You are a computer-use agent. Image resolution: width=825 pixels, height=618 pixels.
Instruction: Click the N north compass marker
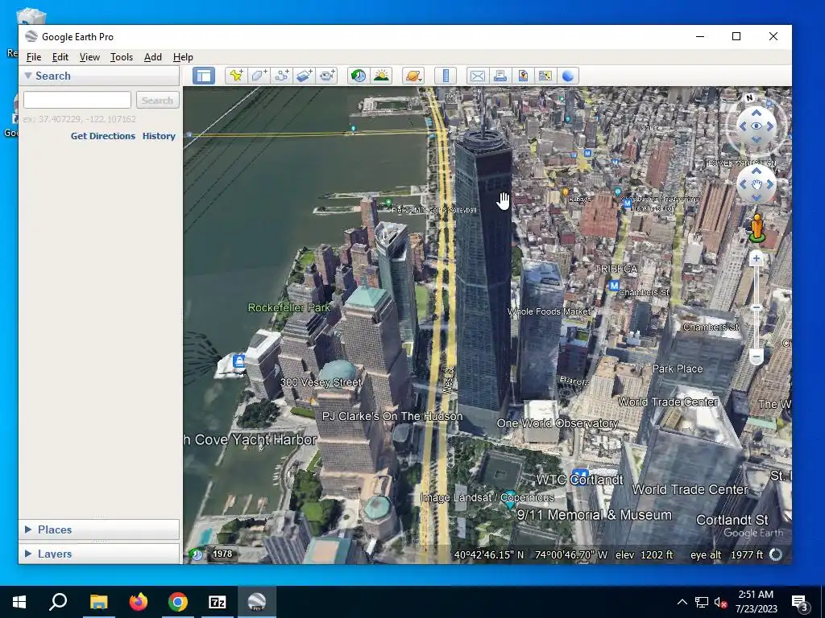749,97
